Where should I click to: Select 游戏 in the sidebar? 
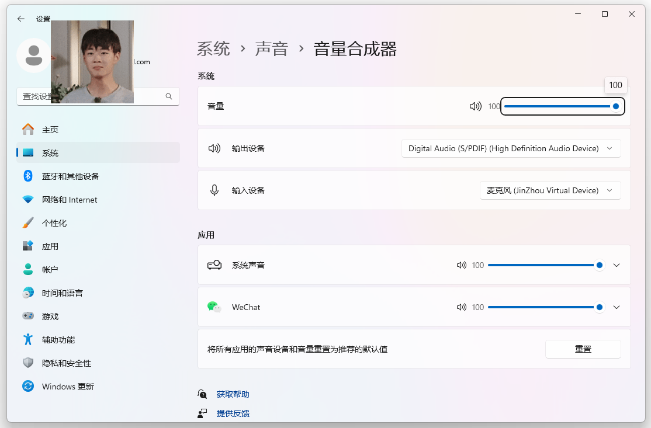click(x=98, y=316)
